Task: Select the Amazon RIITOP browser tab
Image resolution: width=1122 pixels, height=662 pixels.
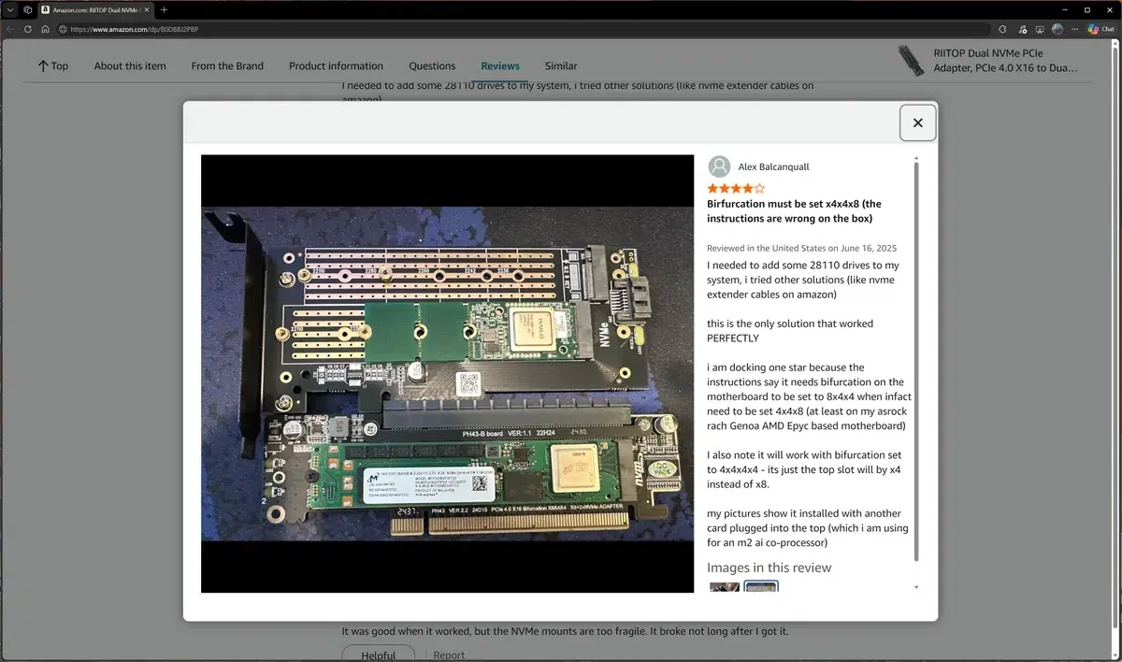Action: pos(93,9)
